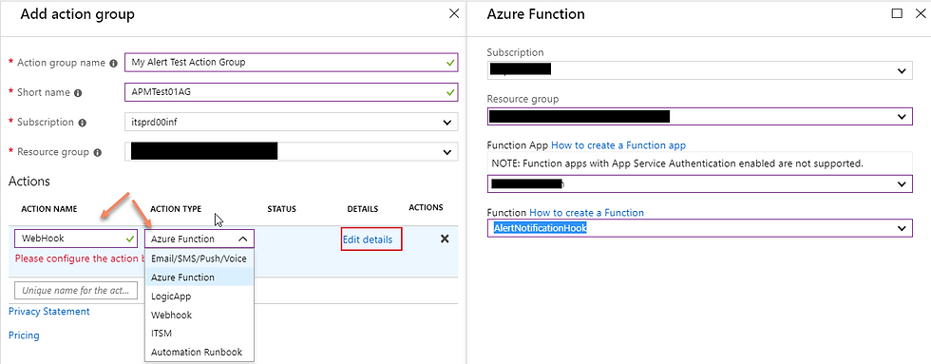This screenshot has height=364, width=931.
Task: Click info icon next to Short name
Action: click(x=78, y=92)
